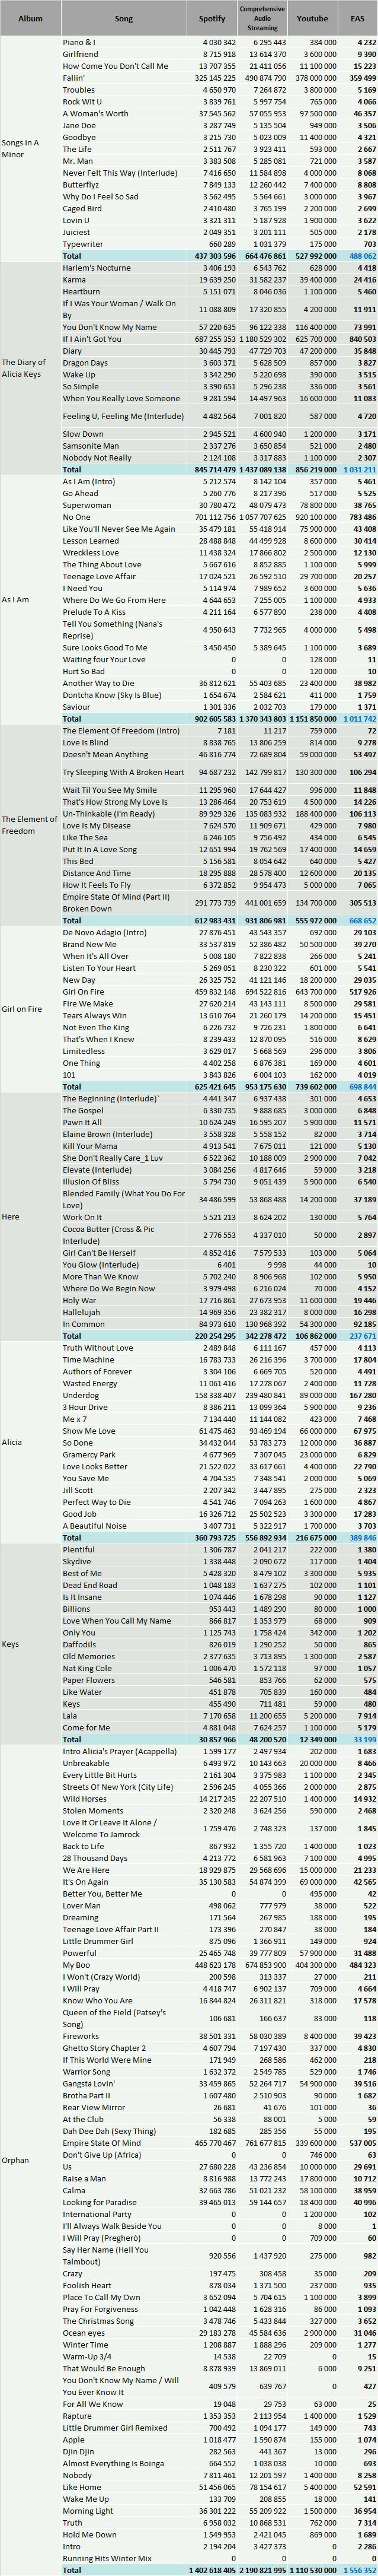
Task: Click the song 'No One'
Action: (x=76, y=517)
